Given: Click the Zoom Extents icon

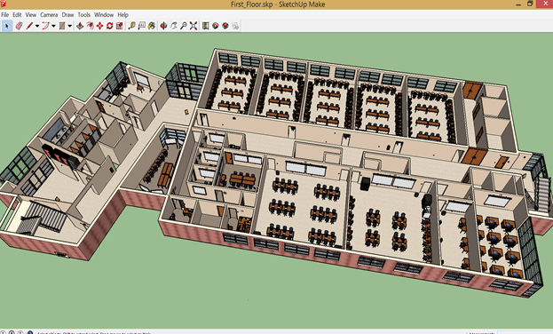Looking at the screenshot, I should (x=194, y=26).
